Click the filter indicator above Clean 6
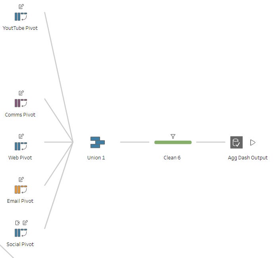 (173, 136)
